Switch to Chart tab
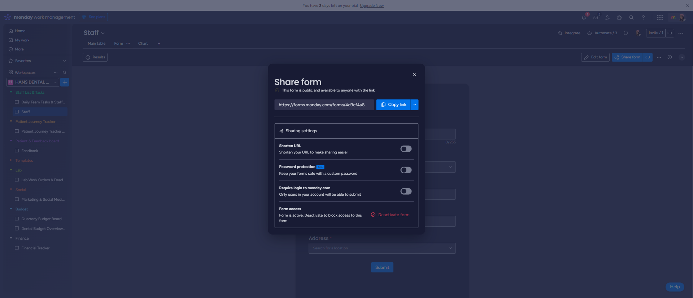693x298 pixels. click(x=143, y=44)
